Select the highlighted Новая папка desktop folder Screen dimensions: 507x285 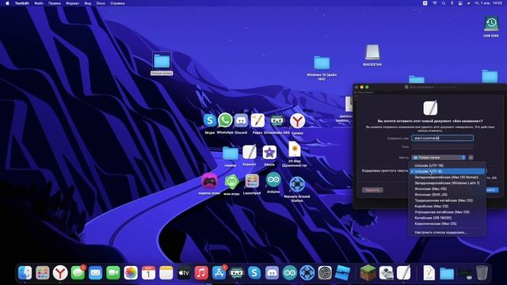pyautogui.click(x=162, y=62)
